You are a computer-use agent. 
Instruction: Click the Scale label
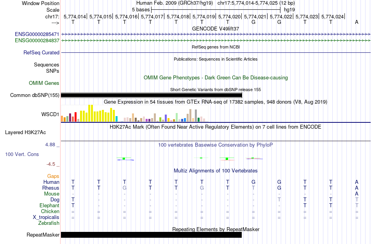click(x=53, y=10)
